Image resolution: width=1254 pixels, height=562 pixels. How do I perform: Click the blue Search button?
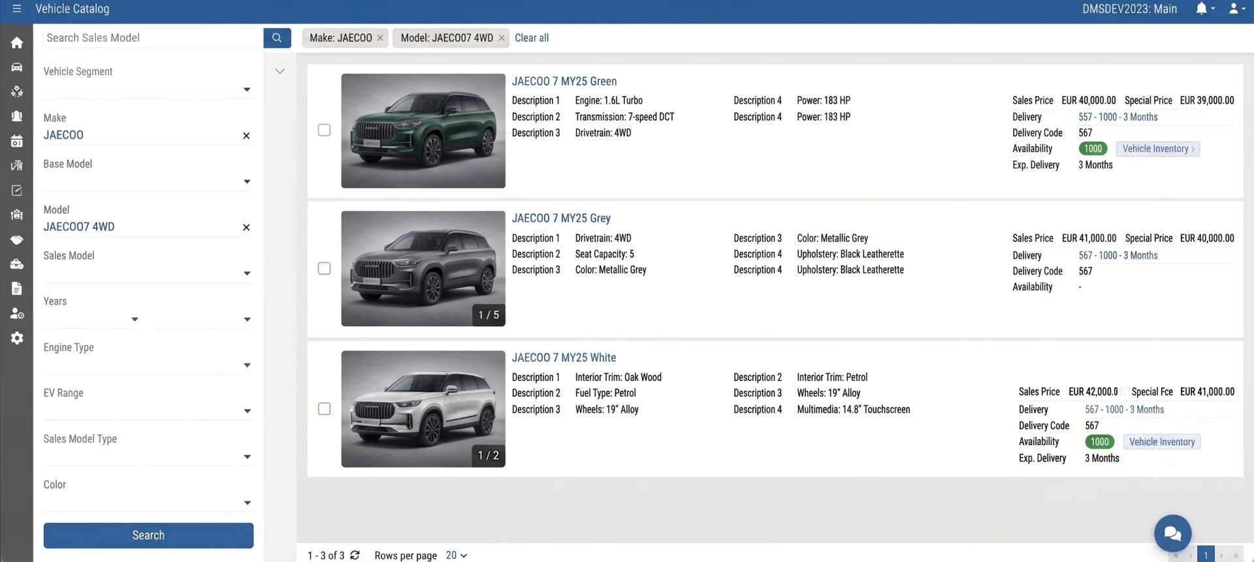148,535
